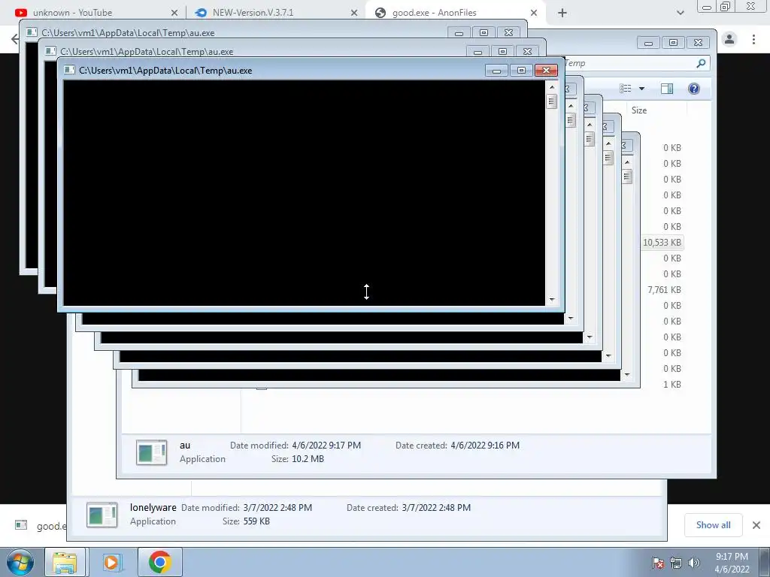Open the clock showing 9:17 PM
770x577 pixels.
[x=732, y=563]
